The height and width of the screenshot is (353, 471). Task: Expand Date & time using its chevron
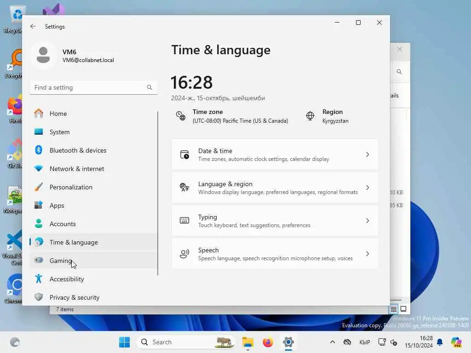pos(368,154)
